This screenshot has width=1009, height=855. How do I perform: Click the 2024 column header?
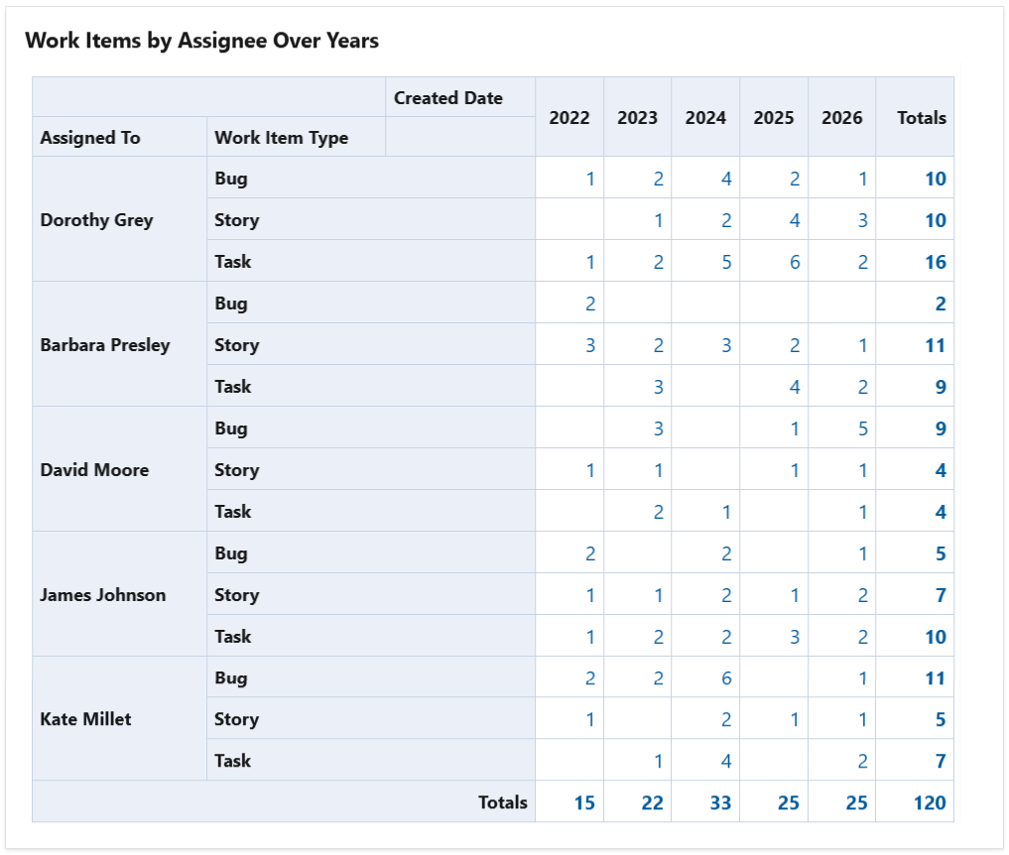705,117
